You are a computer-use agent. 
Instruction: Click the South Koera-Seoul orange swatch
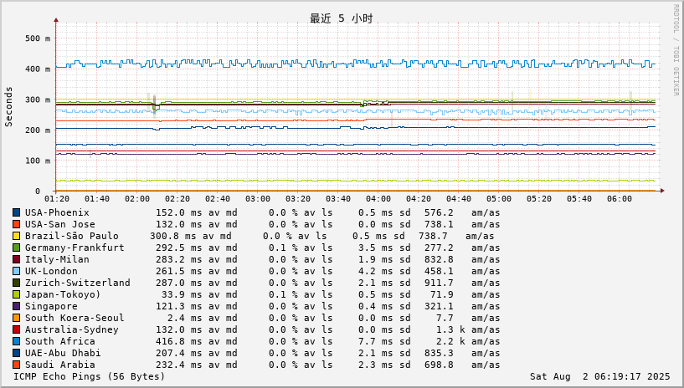coord(16,319)
